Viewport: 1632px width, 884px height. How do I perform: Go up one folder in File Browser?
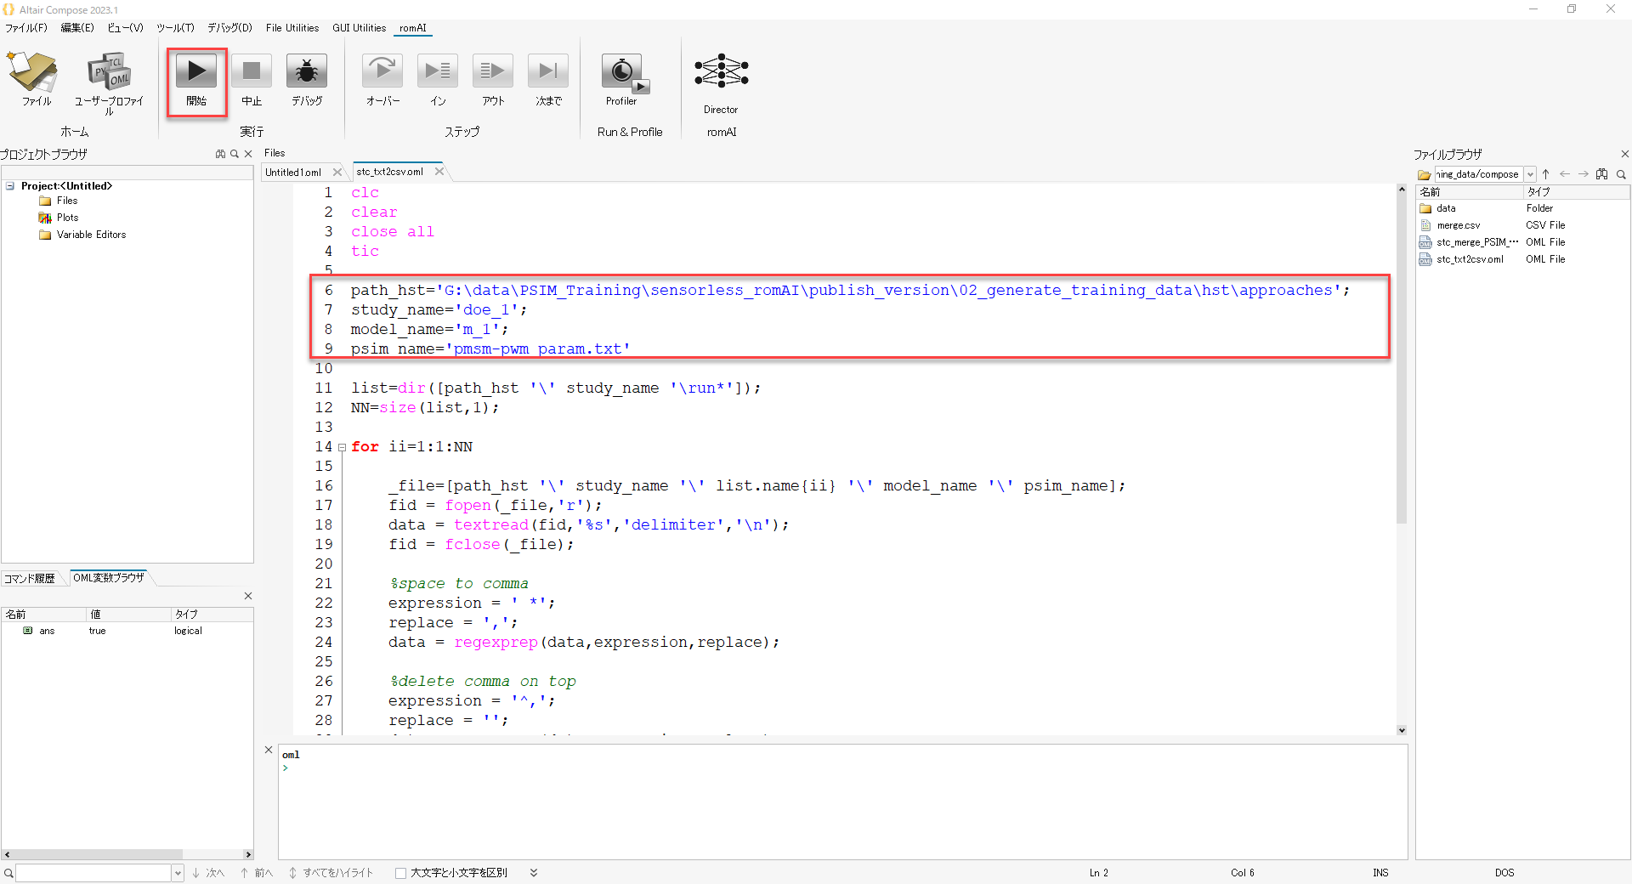[x=1546, y=174]
